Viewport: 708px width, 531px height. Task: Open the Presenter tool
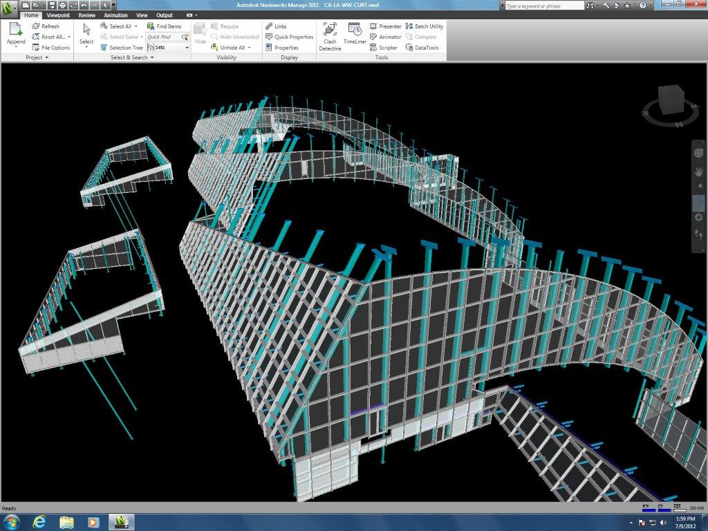[x=386, y=26]
